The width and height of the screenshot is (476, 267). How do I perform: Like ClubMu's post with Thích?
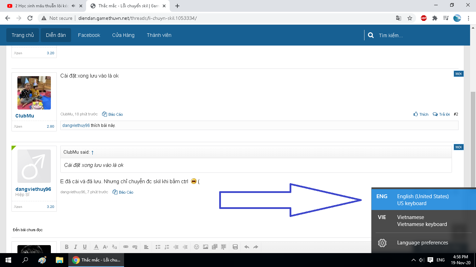421,114
